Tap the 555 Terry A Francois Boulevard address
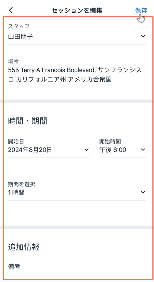Viewport: 154px width, 282px height. [75, 74]
